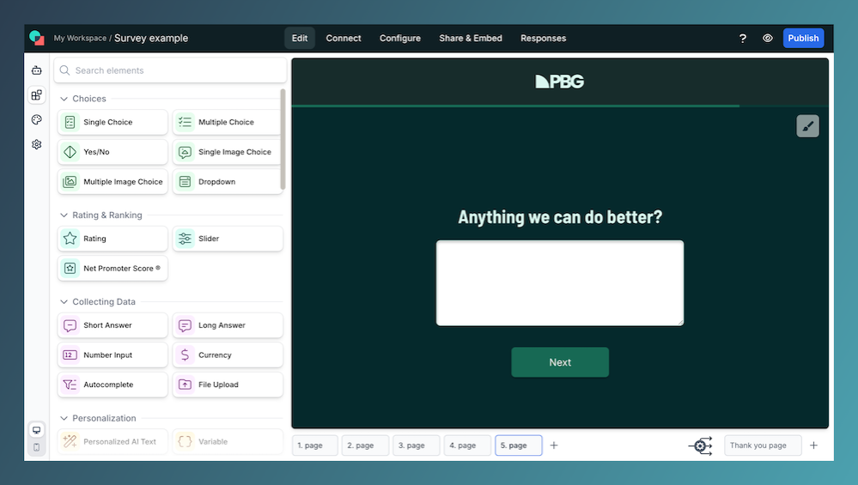Add the Currency element

(x=228, y=355)
